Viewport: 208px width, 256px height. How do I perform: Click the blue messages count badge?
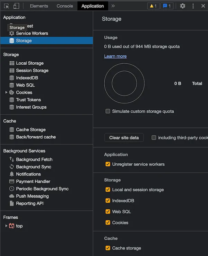click(167, 6)
